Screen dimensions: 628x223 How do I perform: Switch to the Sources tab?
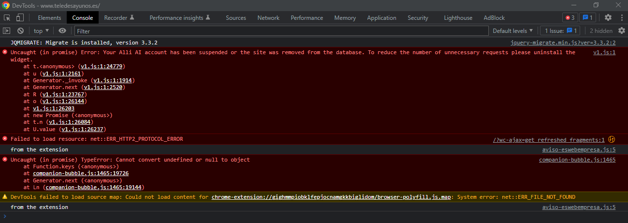click(x=236, y=18)
